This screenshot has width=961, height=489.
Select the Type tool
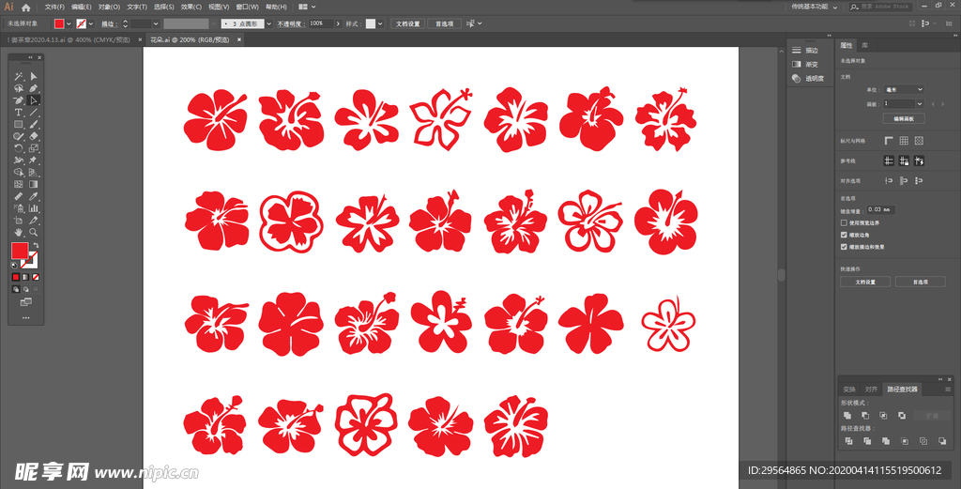click(18, 112)
